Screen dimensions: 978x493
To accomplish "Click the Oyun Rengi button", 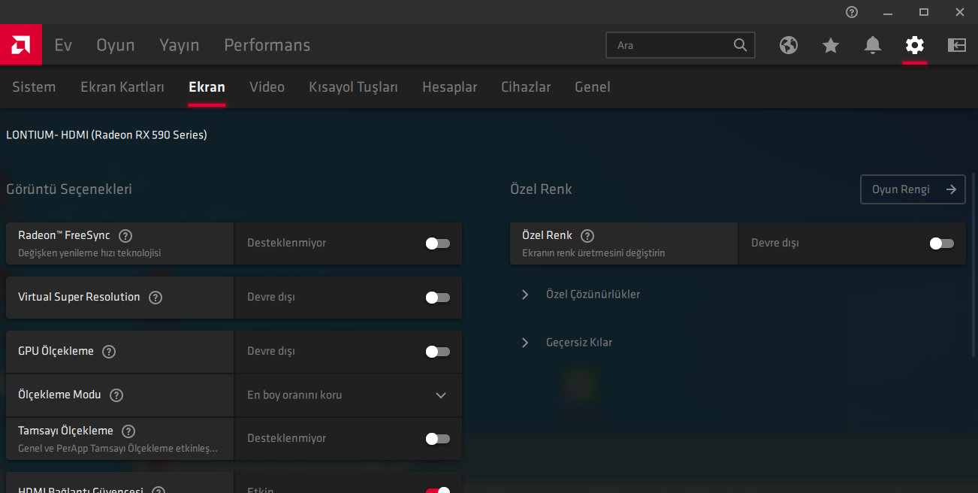I will click(913, 189).
